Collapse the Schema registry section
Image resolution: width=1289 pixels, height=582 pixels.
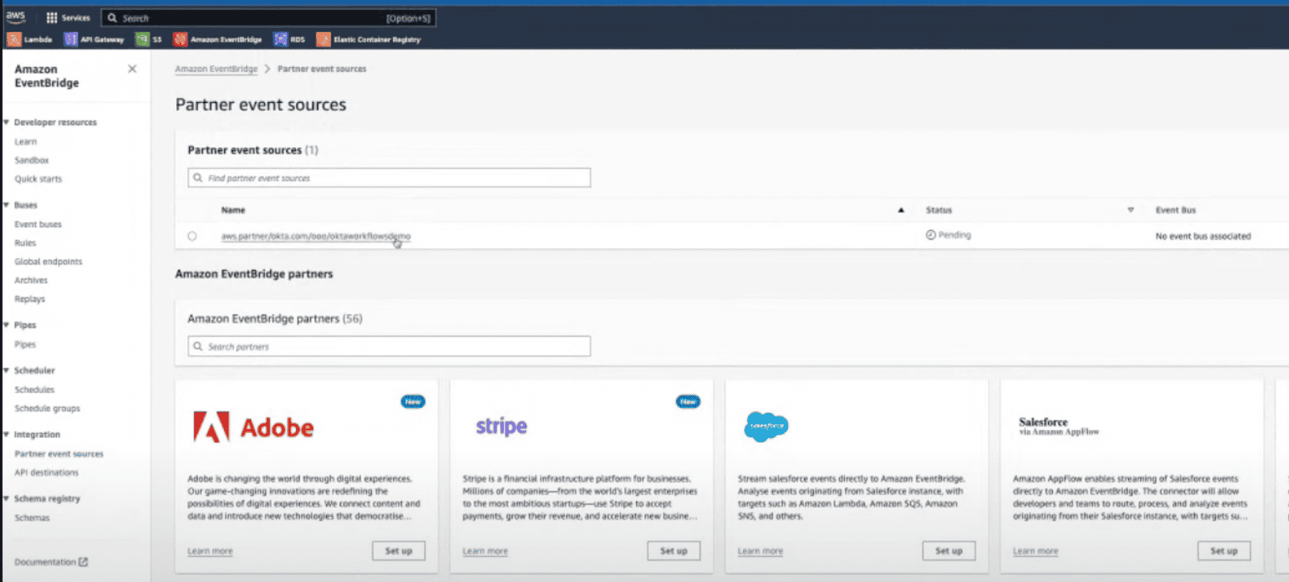tap(6, 499)
